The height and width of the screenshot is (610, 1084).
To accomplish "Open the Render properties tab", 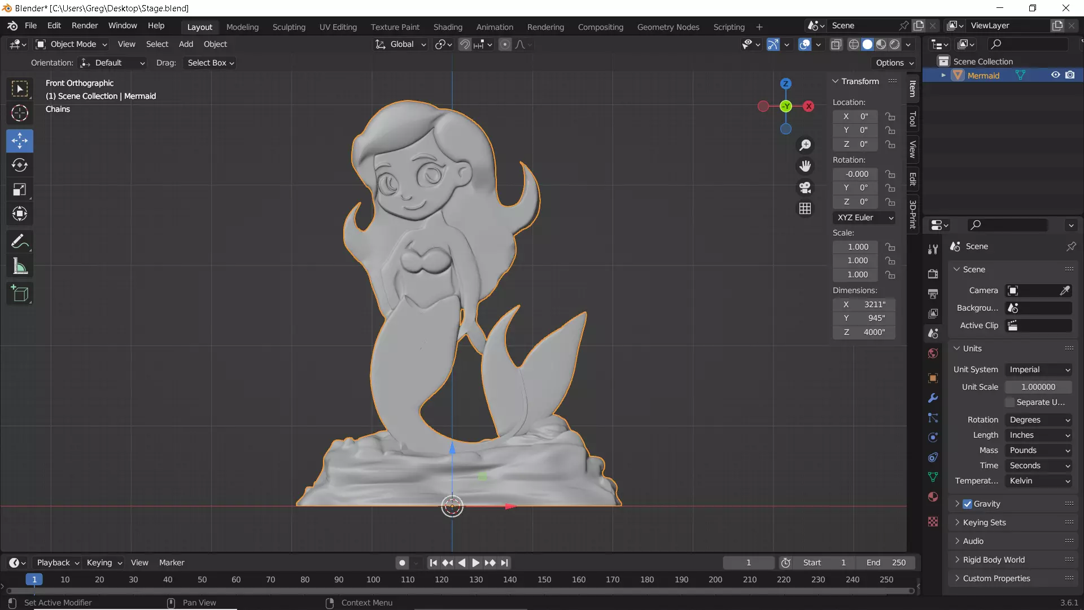I will pyautogui.click(x=933, y=274).
